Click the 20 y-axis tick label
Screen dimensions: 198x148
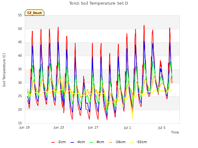pos(20,110)
